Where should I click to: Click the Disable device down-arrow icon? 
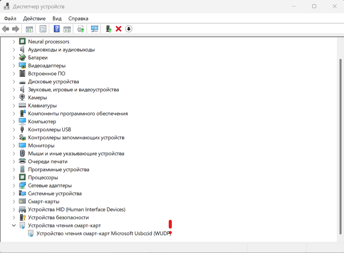129,29
